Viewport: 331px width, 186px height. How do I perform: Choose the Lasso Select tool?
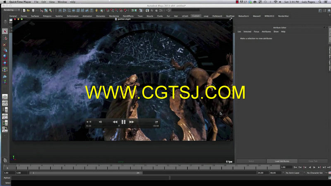pyautogui.click(x=5, y=38)
